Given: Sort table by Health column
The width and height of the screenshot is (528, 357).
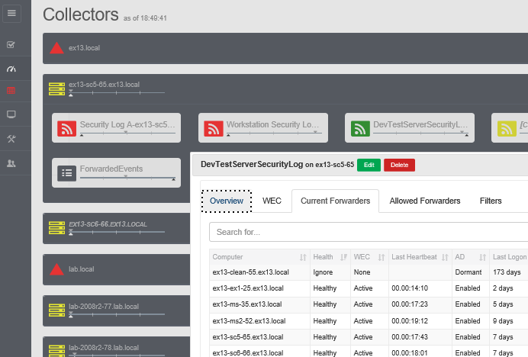Looking at the screenshot, I should (329, 257).
